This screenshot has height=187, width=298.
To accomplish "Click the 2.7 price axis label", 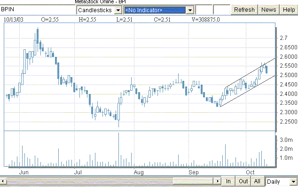I will point(283,38).
